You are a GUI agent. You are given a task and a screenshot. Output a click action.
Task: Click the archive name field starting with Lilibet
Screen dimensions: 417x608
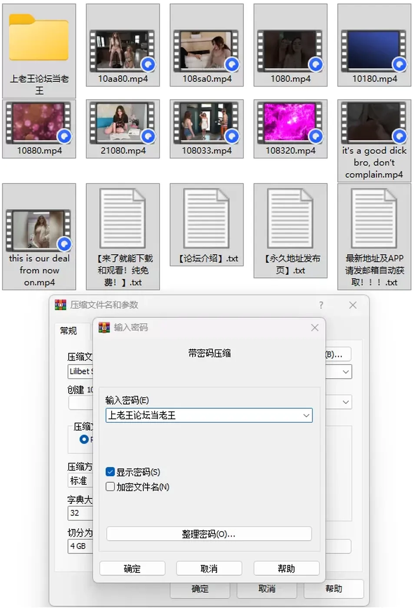tap(80, 372)
